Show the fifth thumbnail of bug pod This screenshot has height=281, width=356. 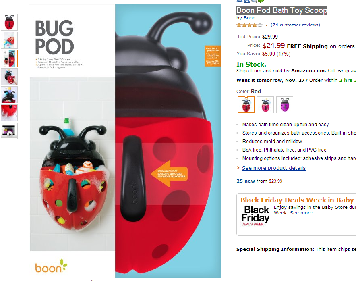[x=9, y=95]
